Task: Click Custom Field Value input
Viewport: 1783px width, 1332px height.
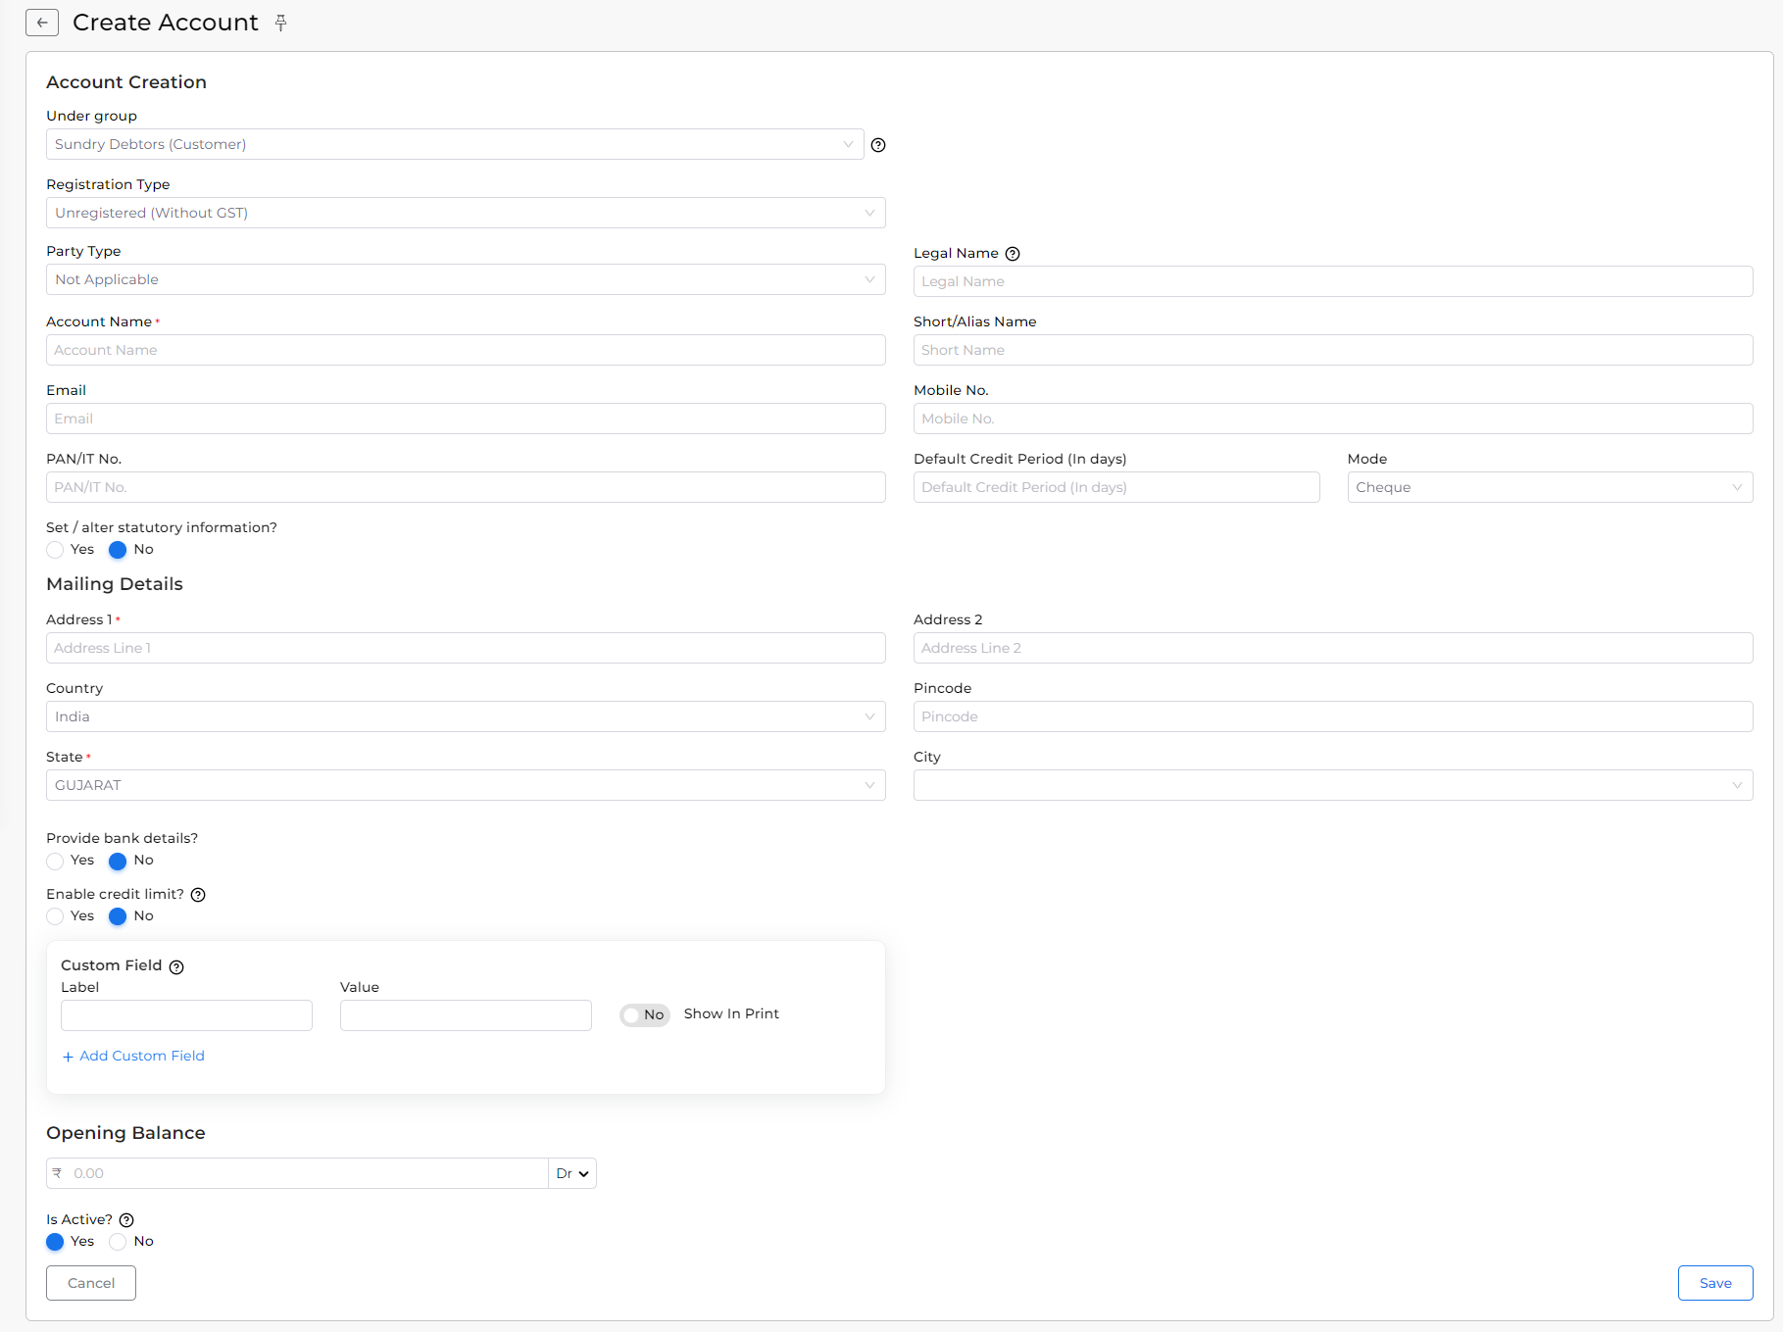Action: click(466, 1015)
